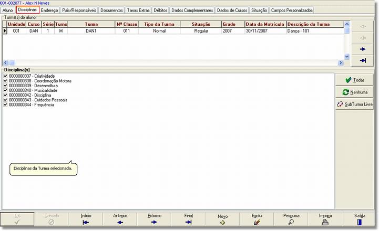Uncheck the Frequência discipline checkbox
Screen dimensions: 379x231
pyautogui.click(x=6, y=104)
